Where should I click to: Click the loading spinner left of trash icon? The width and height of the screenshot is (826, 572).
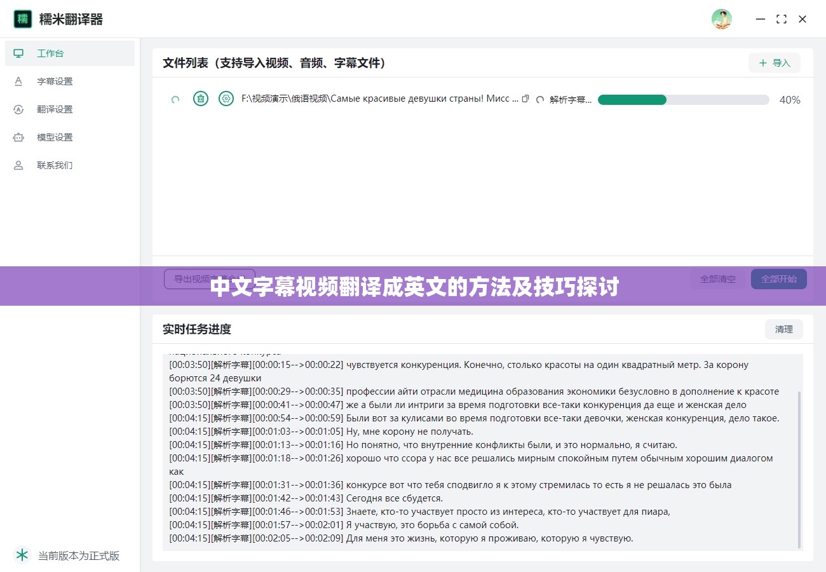click(x=176, y=99)
